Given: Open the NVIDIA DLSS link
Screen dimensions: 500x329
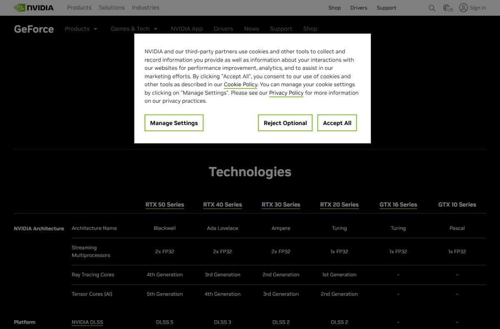Looking at the screenshot, I should (87, 322).
